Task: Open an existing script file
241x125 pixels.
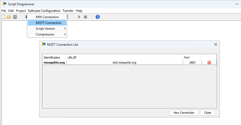Action: 9,17
